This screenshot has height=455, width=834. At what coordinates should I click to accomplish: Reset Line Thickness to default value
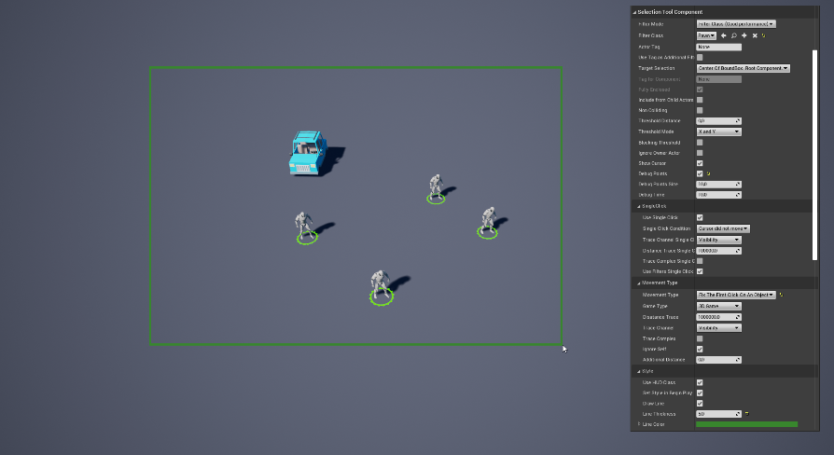(747, 413)
